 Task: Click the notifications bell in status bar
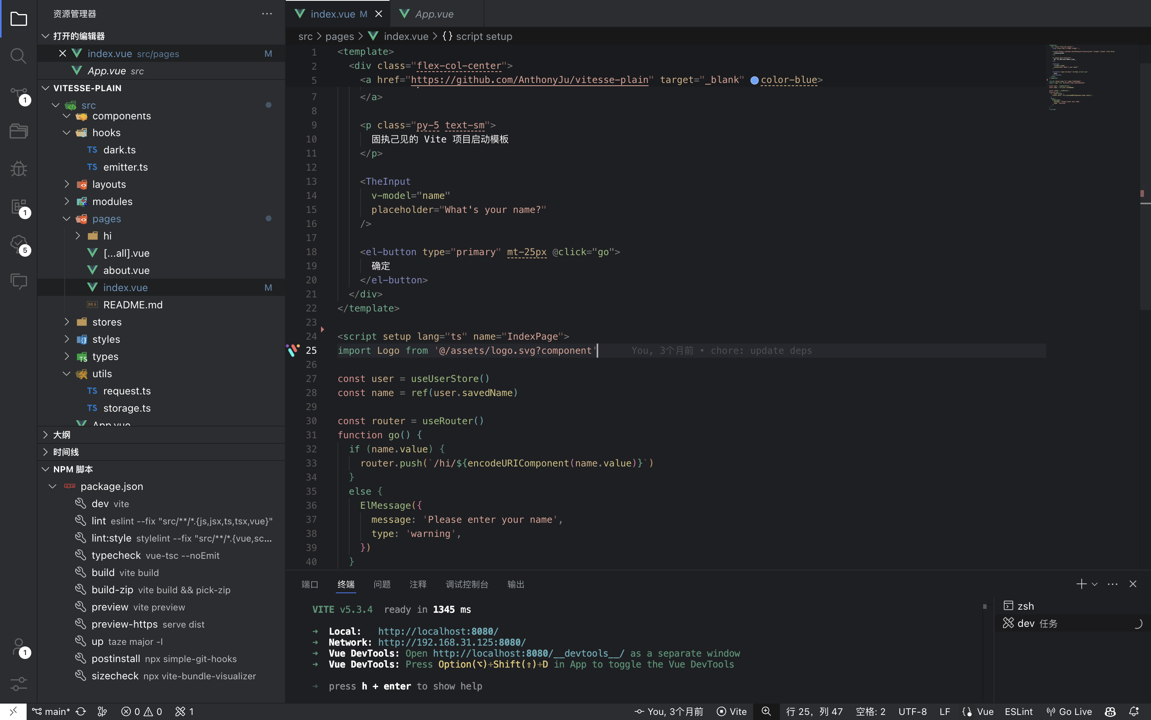click(x=1133, y=711)
